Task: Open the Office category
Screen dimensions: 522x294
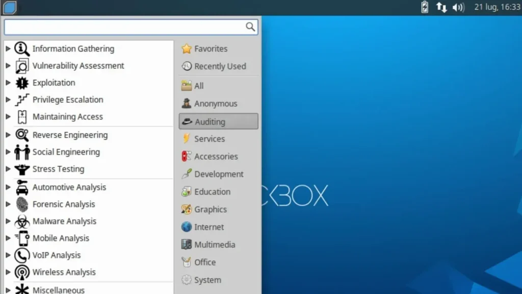Action: pyautogui.click(x=218, y=262)
